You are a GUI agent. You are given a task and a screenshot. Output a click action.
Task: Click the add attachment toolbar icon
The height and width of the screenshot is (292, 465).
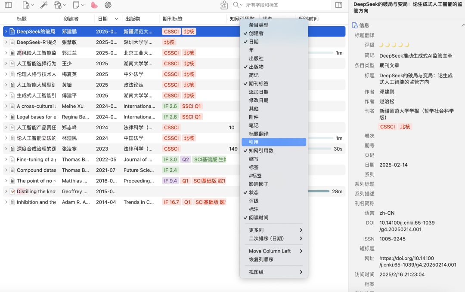click(x=57, y=5)
